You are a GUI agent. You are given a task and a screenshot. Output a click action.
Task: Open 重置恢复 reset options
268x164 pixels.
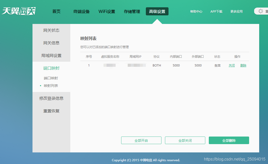click(x=51, y=111)
